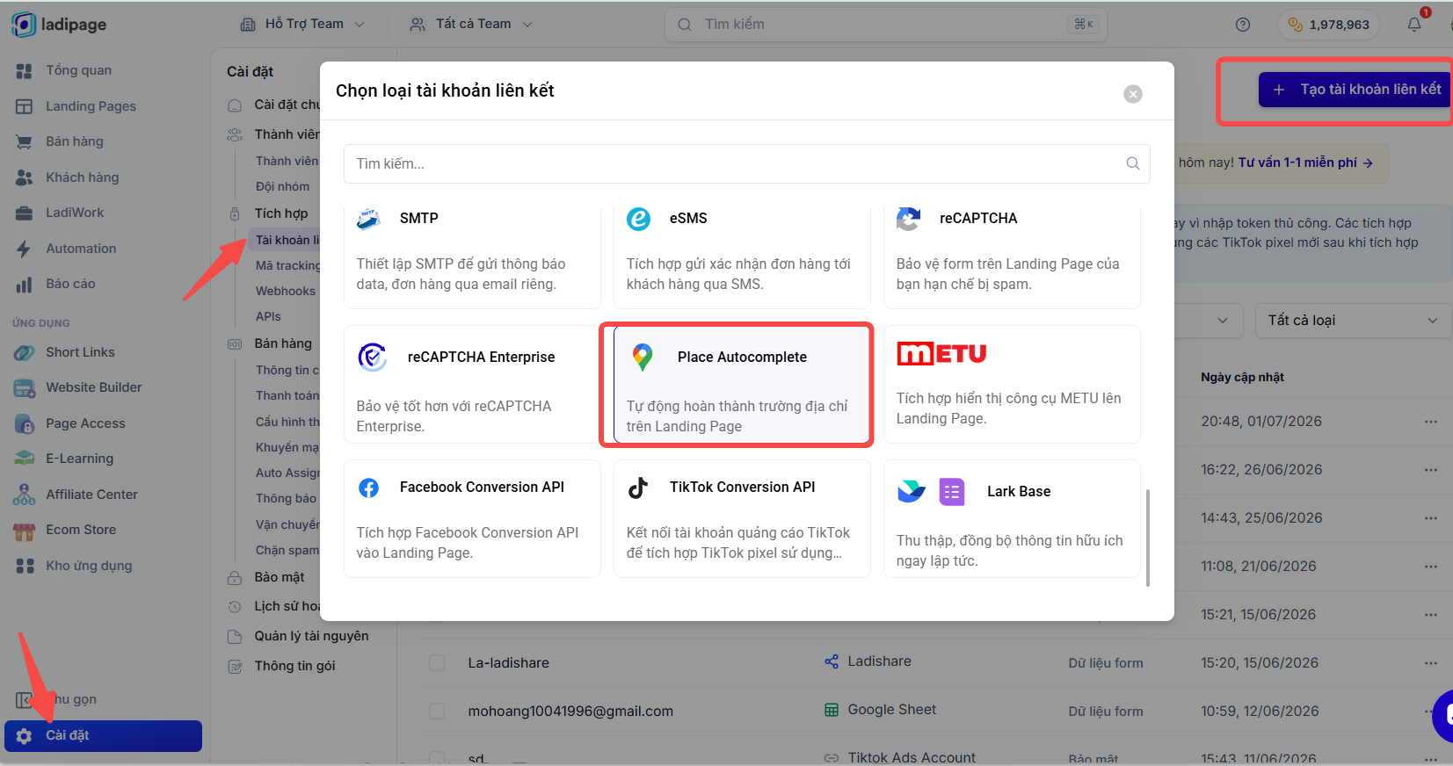
Task: Click Tạo tài khoản liên kết button
Action: coord(1355,90)
